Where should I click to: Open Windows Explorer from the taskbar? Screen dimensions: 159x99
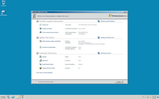(x=18, y=97)
